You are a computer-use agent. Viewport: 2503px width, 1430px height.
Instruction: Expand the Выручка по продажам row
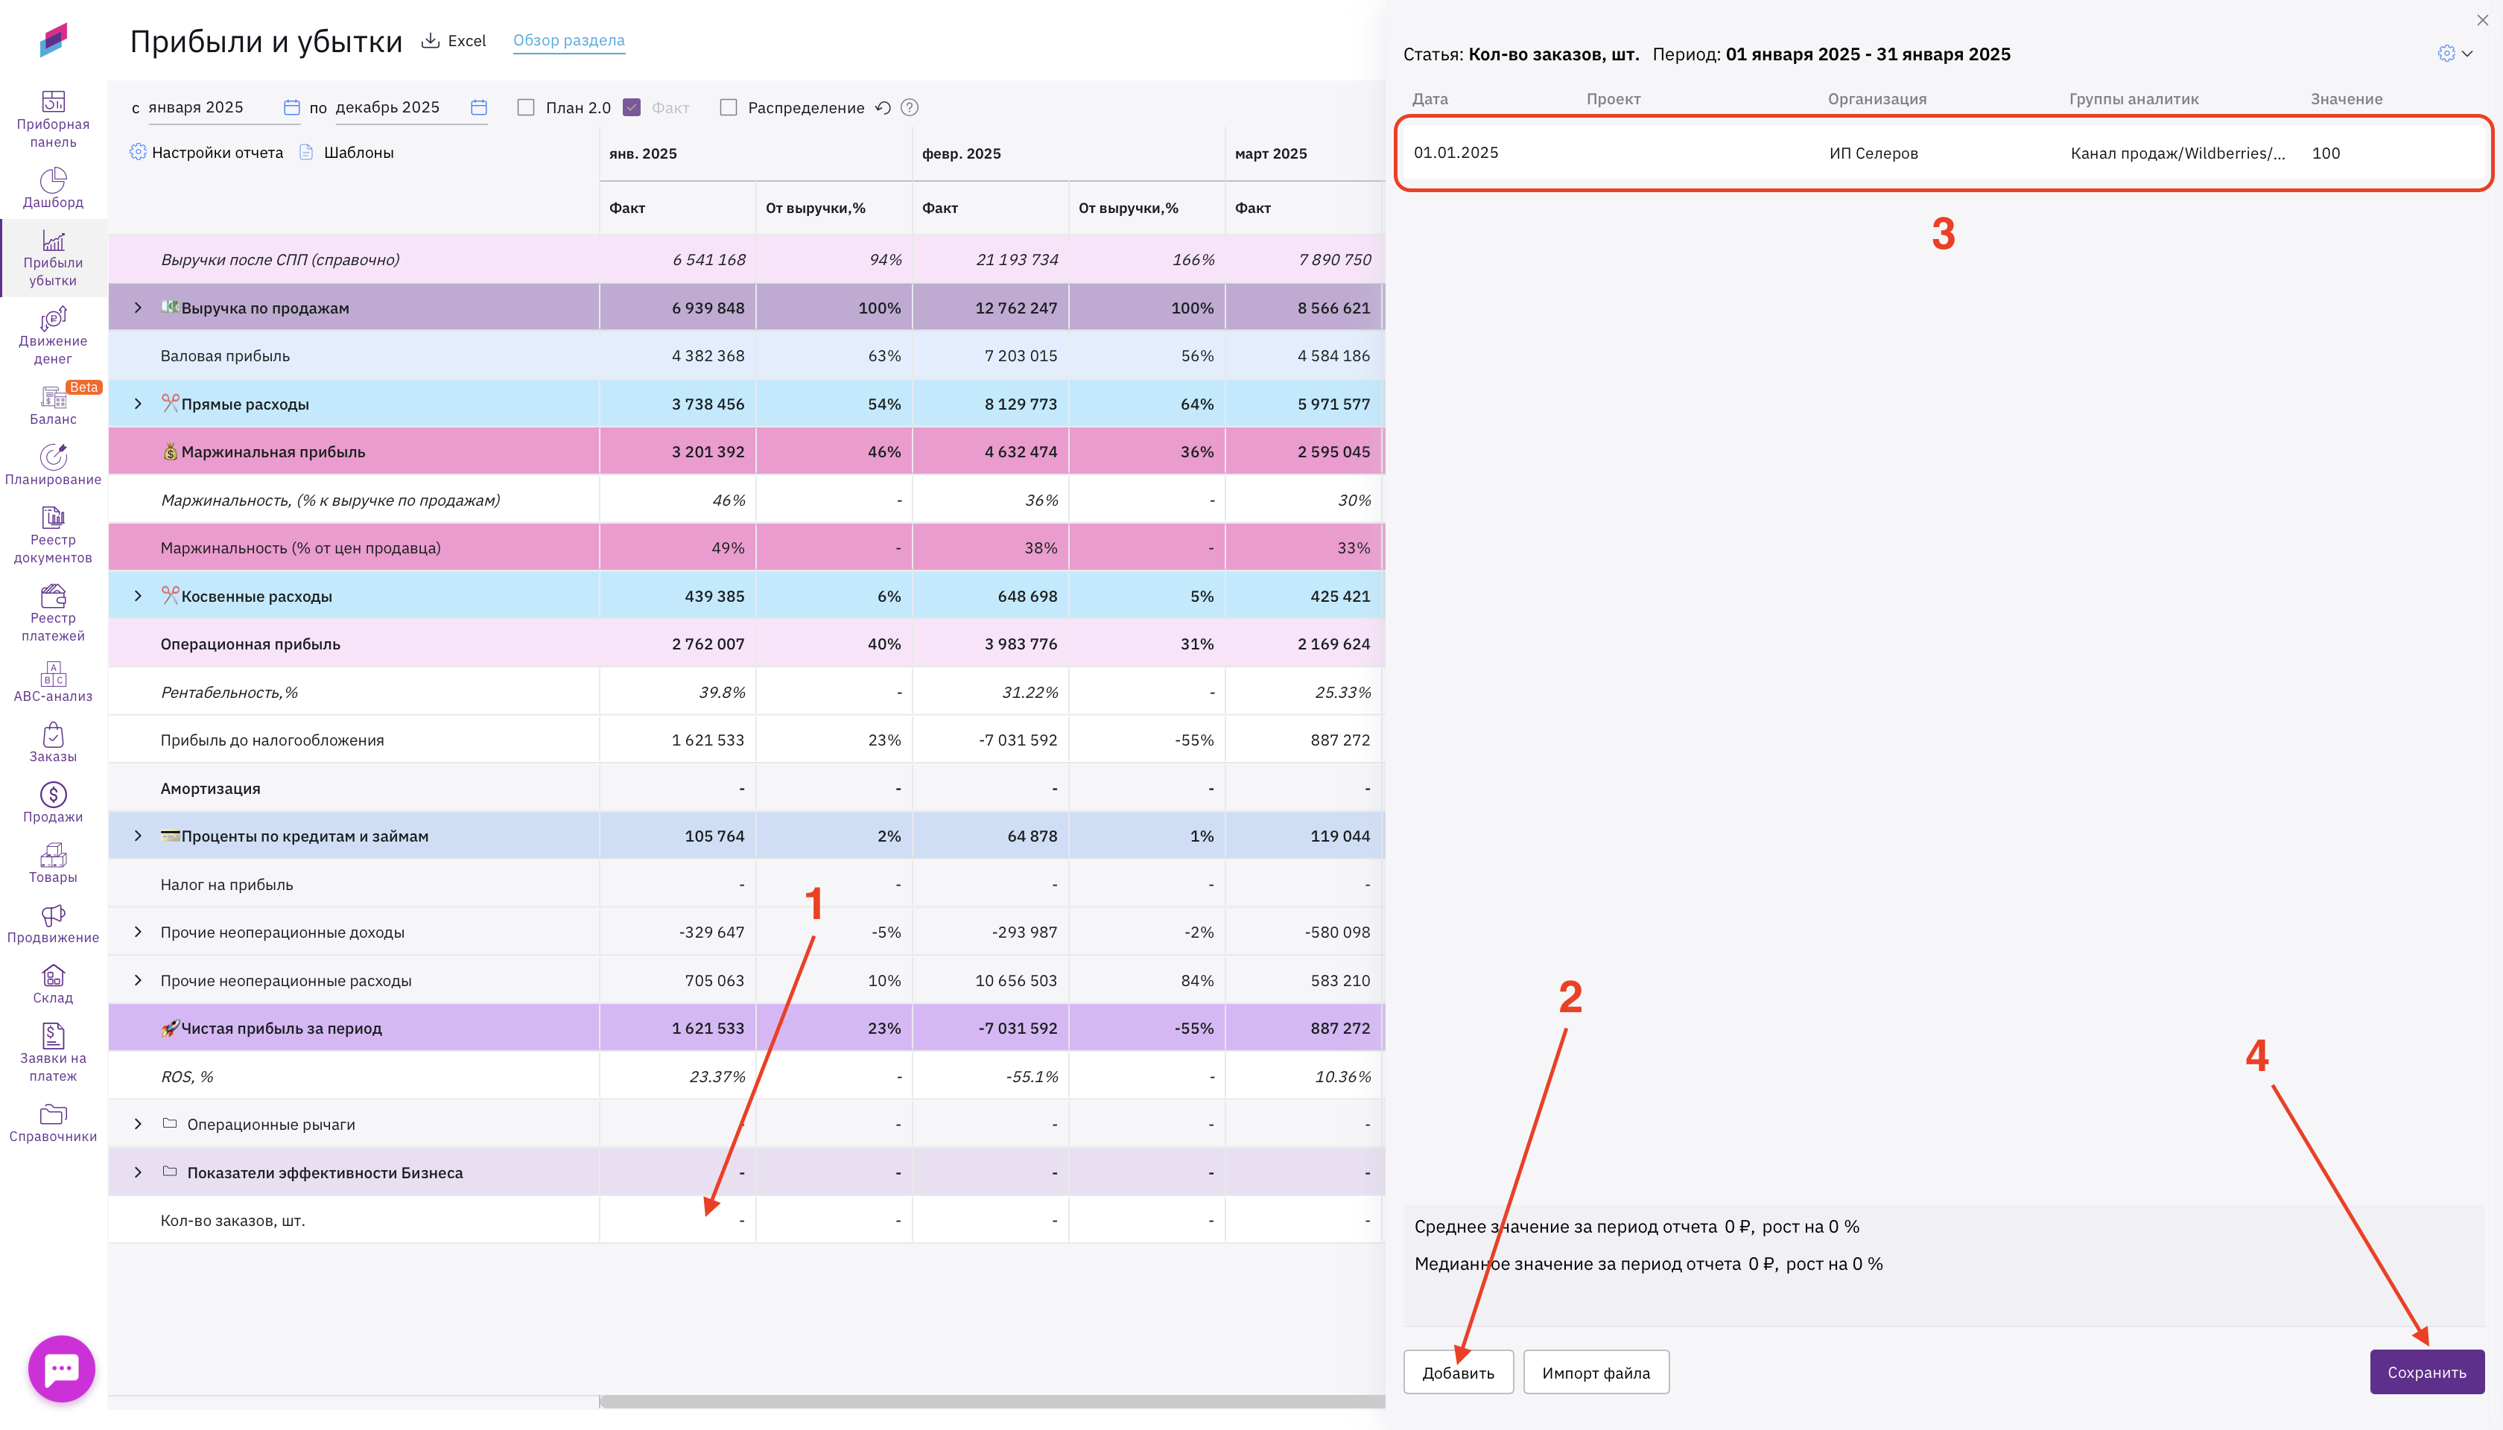coord(138,308)
